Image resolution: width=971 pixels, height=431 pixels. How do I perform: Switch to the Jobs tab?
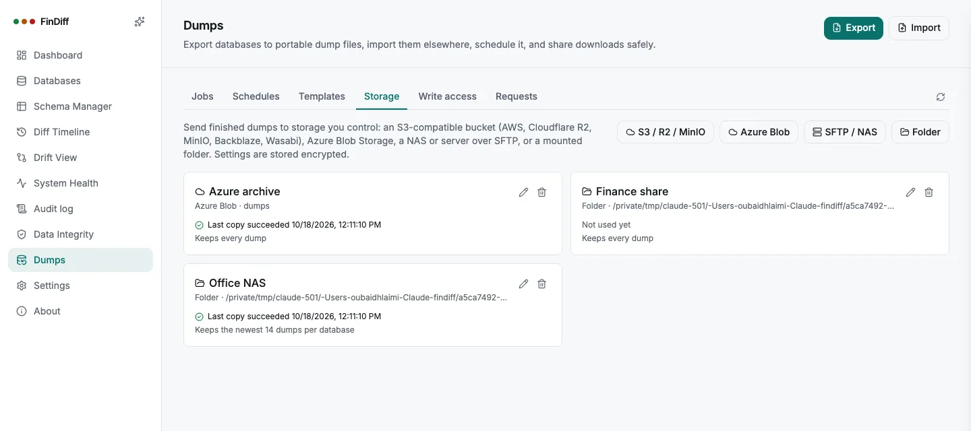tap(202, 96)
